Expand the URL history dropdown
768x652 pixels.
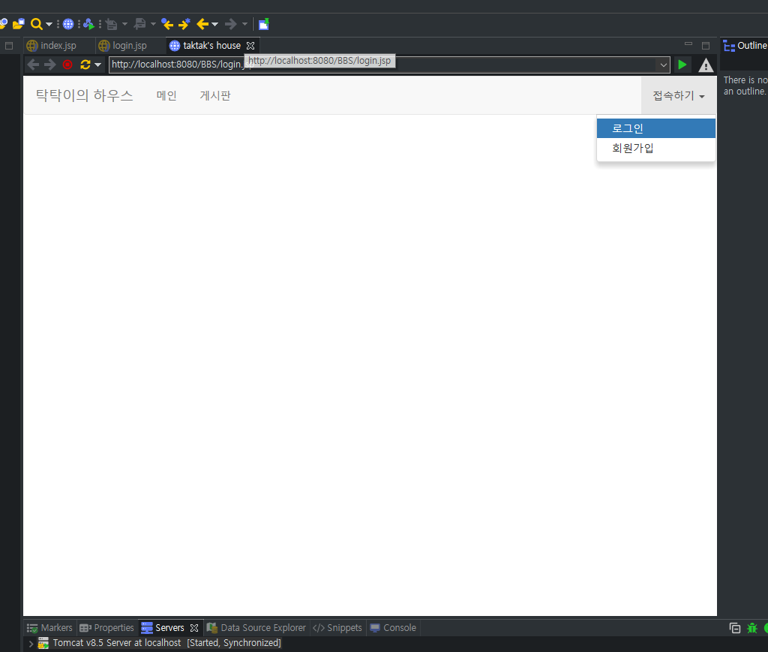click(663, 65)
